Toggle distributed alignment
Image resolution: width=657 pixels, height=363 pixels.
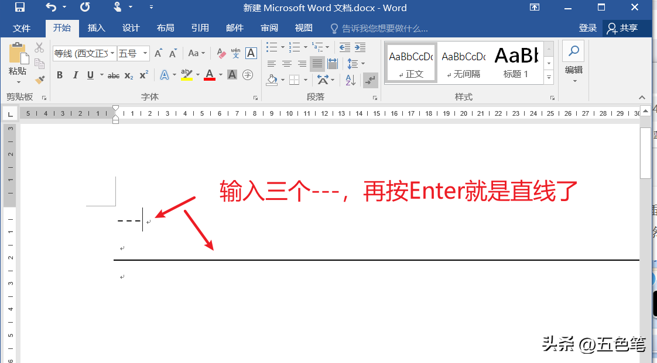[332, 64]
